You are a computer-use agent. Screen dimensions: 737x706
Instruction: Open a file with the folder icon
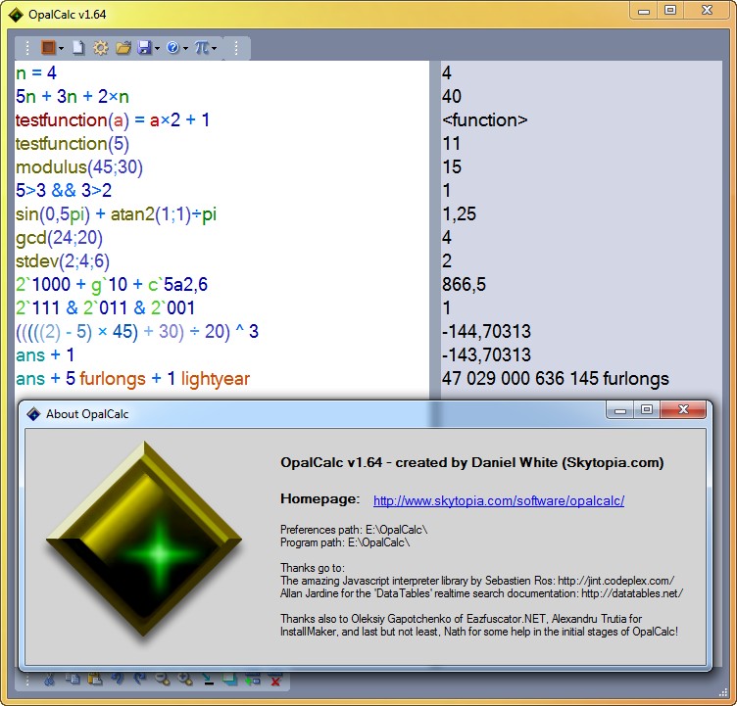tap(123, 47)
